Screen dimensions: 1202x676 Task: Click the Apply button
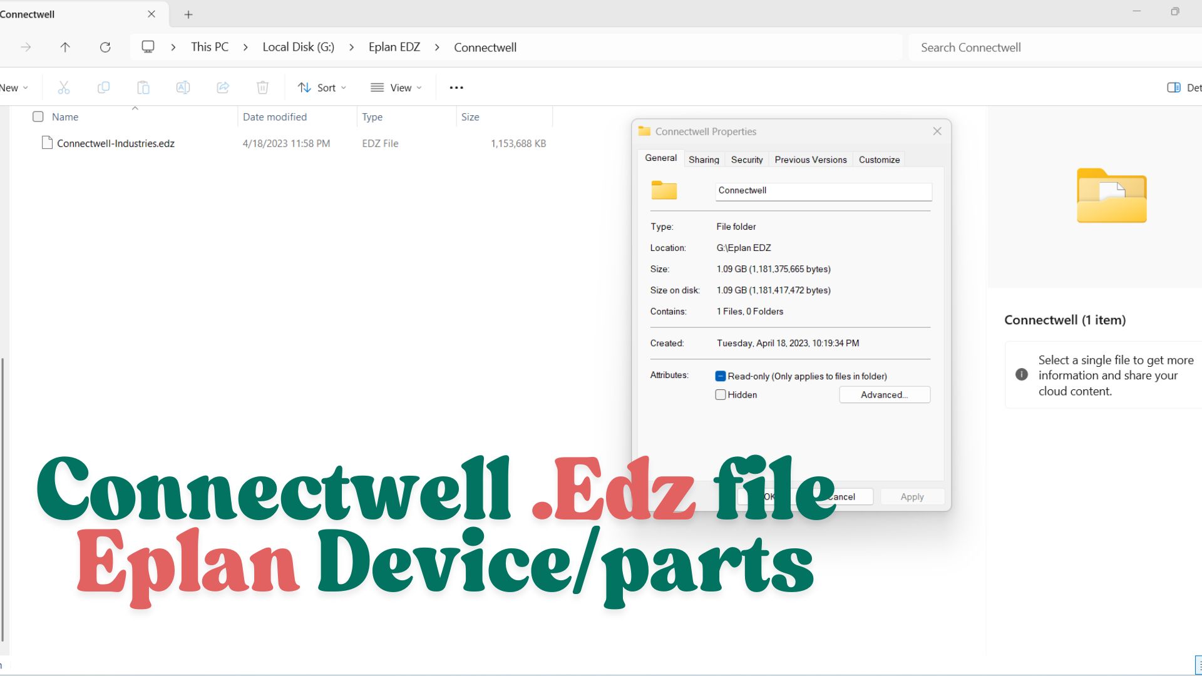coord(912,496)
